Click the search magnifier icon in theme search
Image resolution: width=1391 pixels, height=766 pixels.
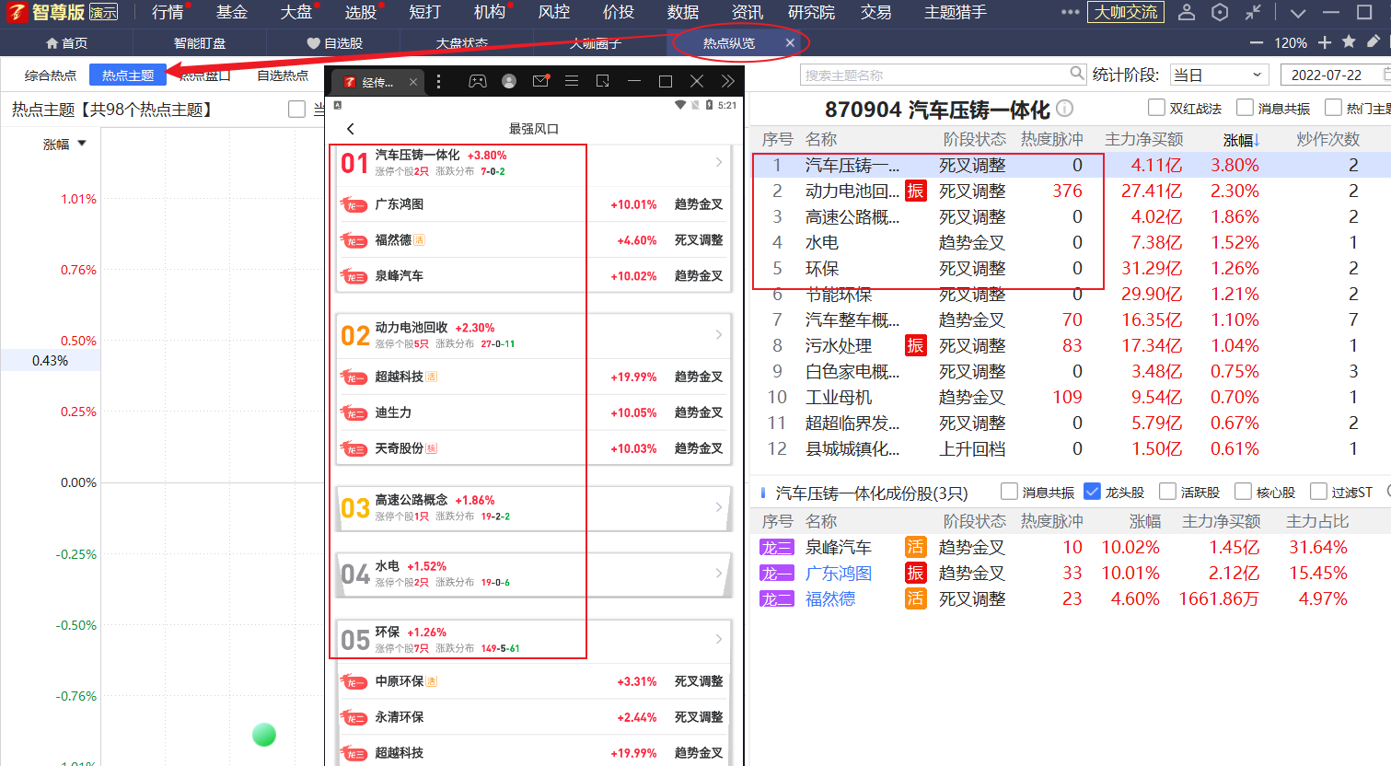click(1077, 74)
